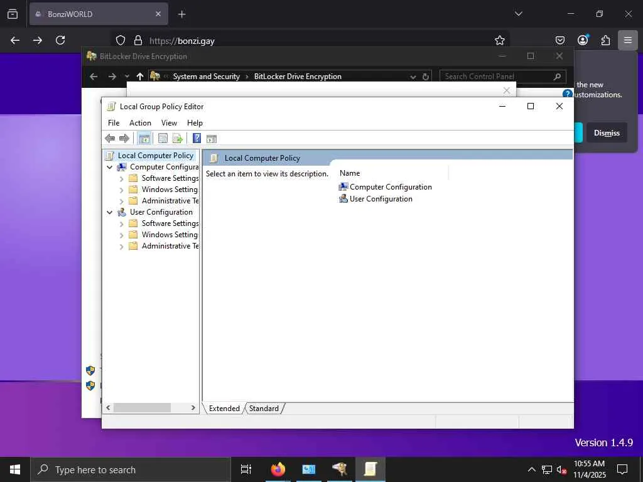643x482 pixels.
Task: Expand Administrative Templates under User Configuration
Action: [x=121, y=246]
